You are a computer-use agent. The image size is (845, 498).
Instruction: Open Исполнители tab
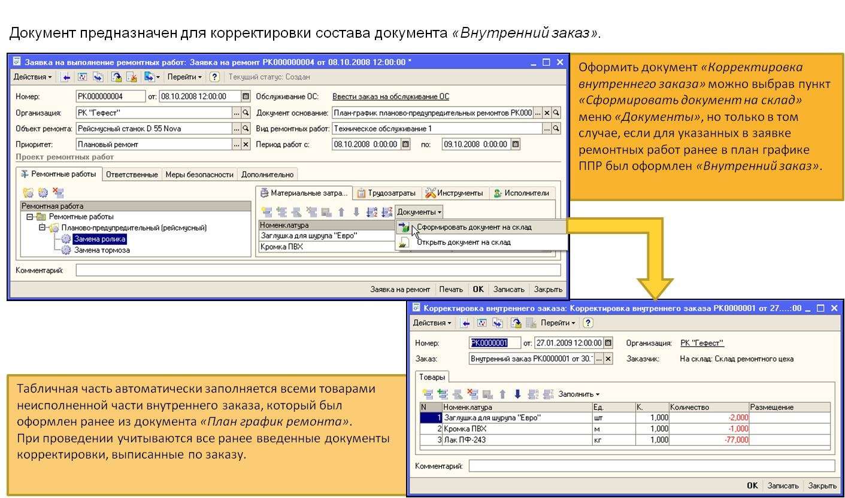coord(521,193)
